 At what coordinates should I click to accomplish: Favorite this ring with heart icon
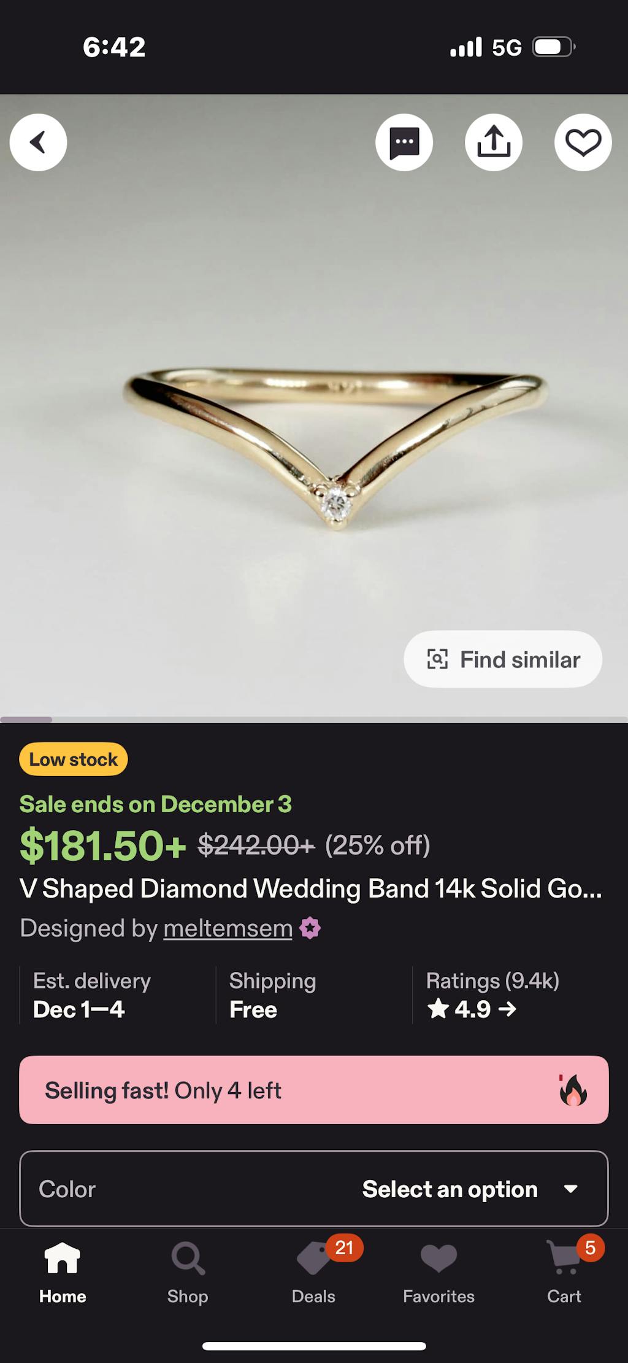[x=583, y=142]
